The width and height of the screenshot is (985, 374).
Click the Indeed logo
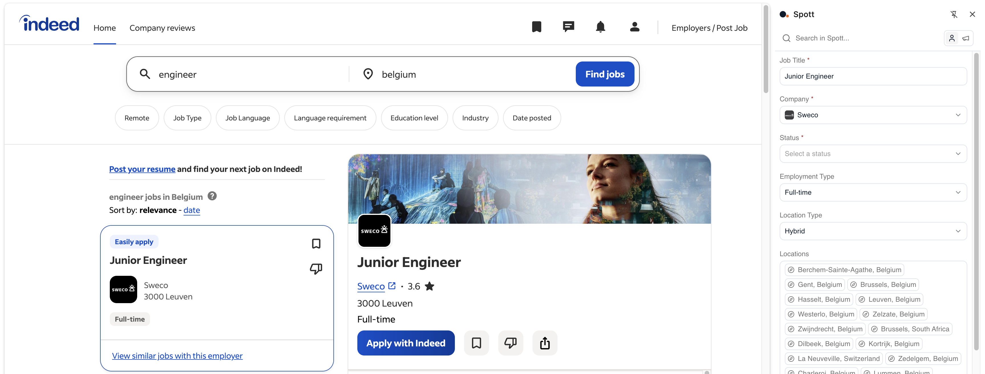(49, 24)
